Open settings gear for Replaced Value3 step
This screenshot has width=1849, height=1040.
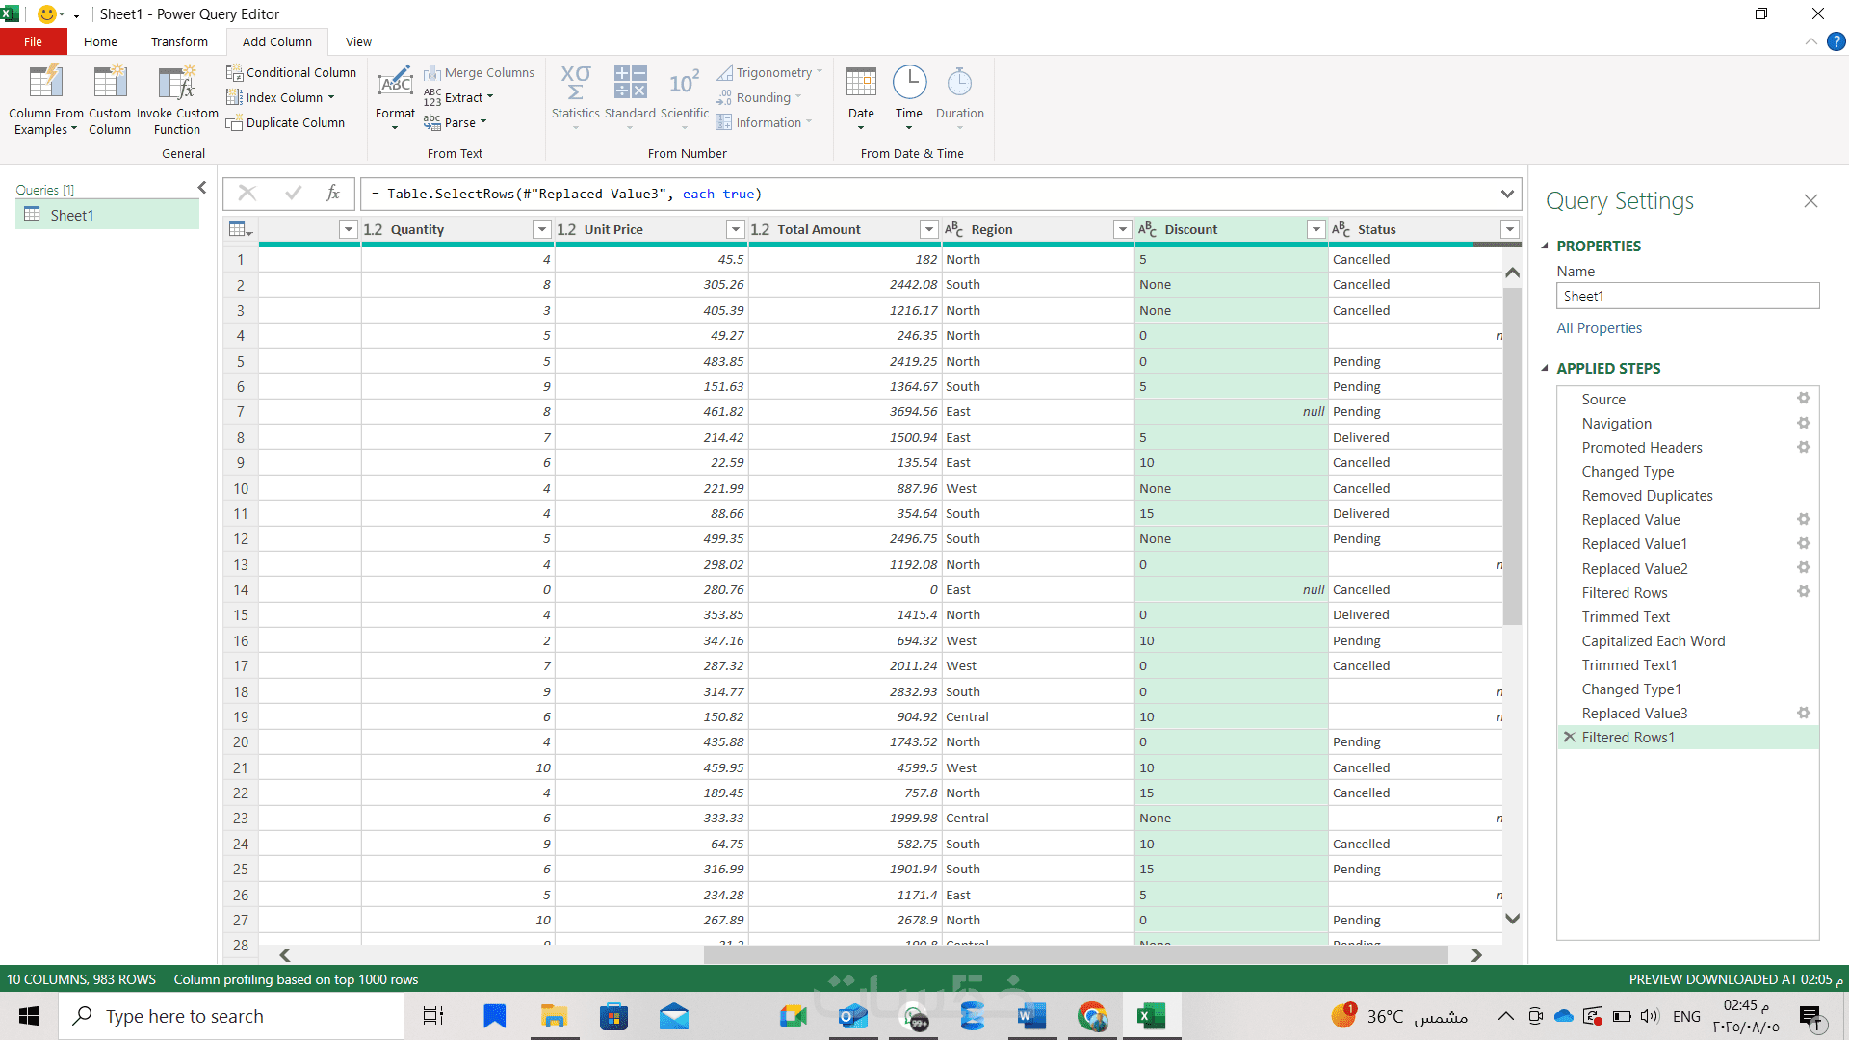tap(1804, 713)
